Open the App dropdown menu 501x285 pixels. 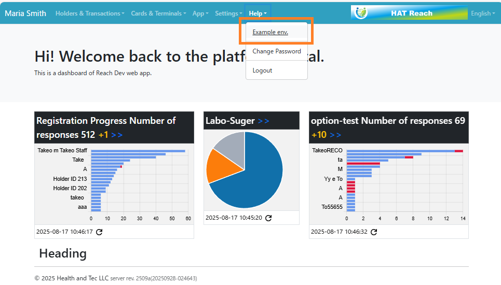(200, 13)
